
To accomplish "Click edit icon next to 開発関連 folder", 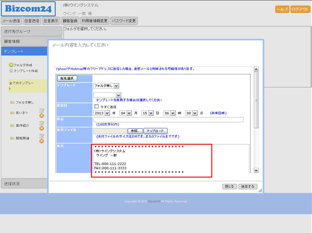I will pyautogui.click(x=42, y=136).
